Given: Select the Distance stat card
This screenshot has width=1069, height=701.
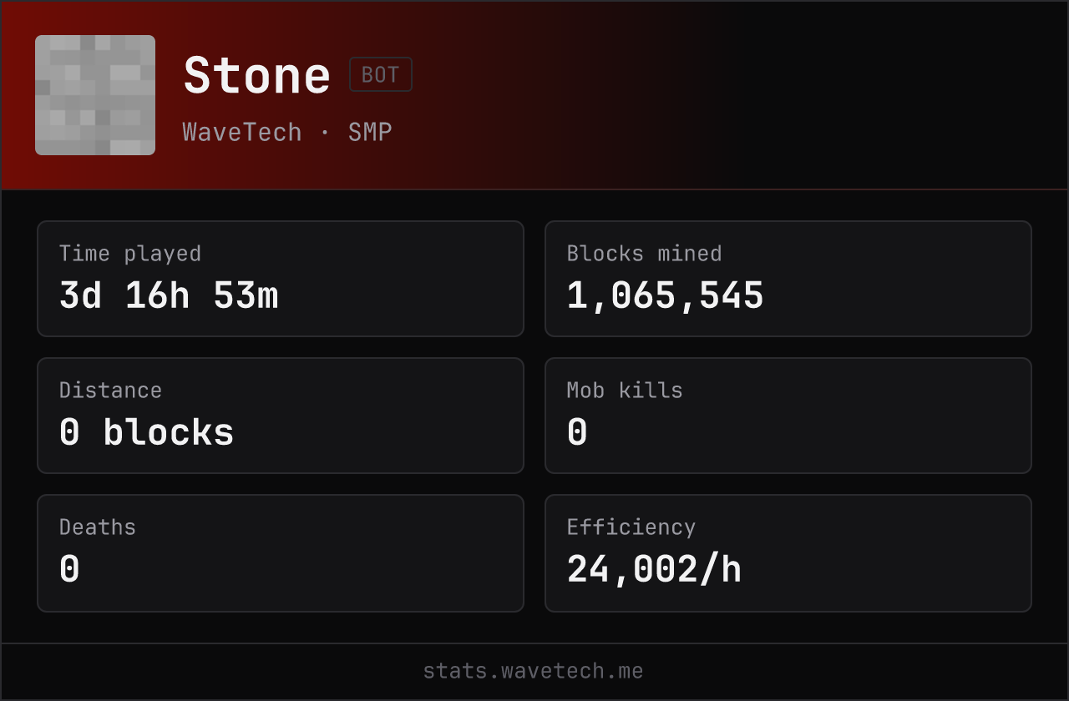Looking at the screenshot, I should click(281, 416).
